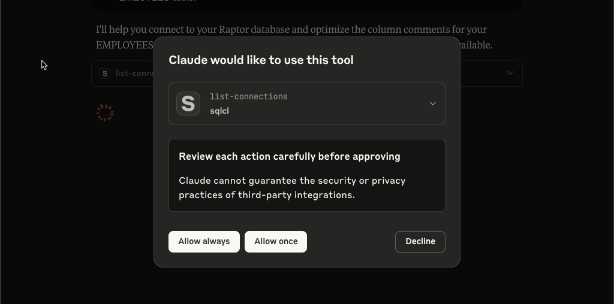The width and height of the screenshot is (614, 304).
Task: Click the third-party integrations warning text
Action: coord(292,187)
